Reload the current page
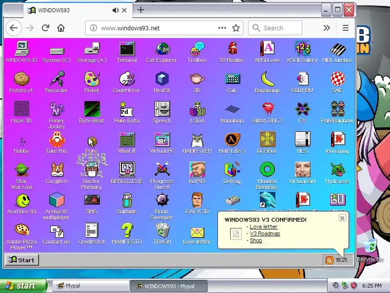 (x=45, y=28)
